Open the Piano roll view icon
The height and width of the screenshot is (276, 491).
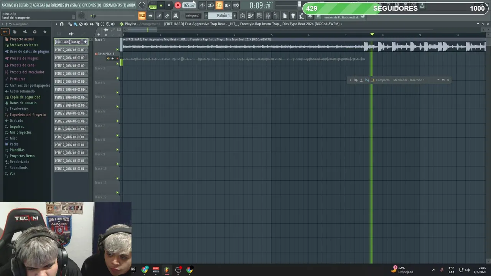coord(251,16)
